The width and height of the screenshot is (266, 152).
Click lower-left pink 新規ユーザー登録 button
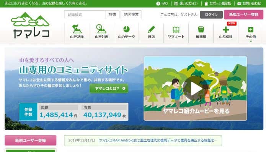point(31,140)
